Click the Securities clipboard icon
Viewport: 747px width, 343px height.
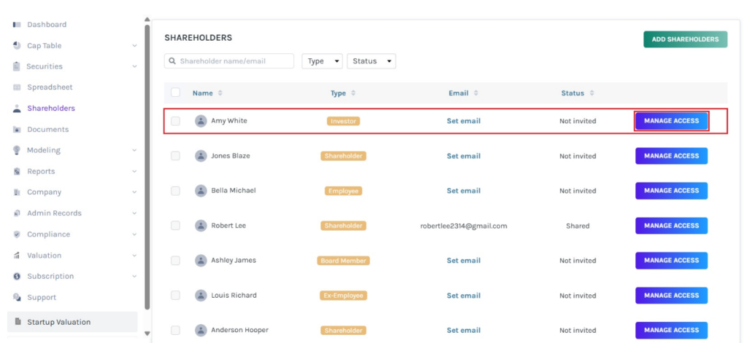17,66
